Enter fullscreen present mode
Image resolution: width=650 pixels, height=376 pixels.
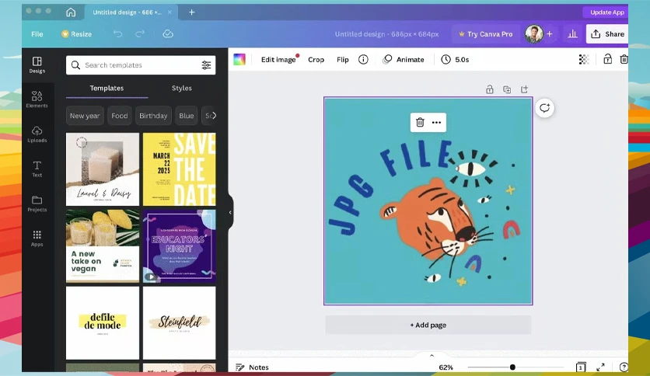click(600, 367)
